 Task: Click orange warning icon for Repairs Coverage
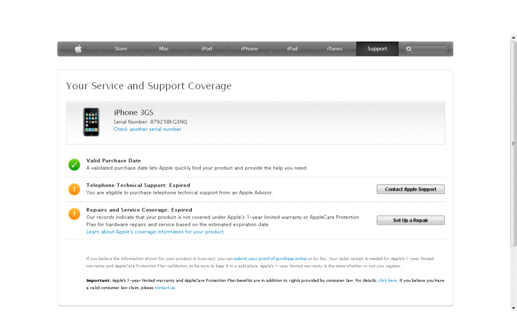pos(74,214)
